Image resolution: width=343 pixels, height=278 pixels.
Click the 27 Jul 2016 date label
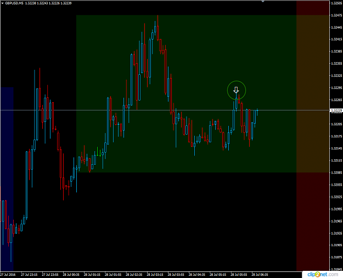coord(8,275)
